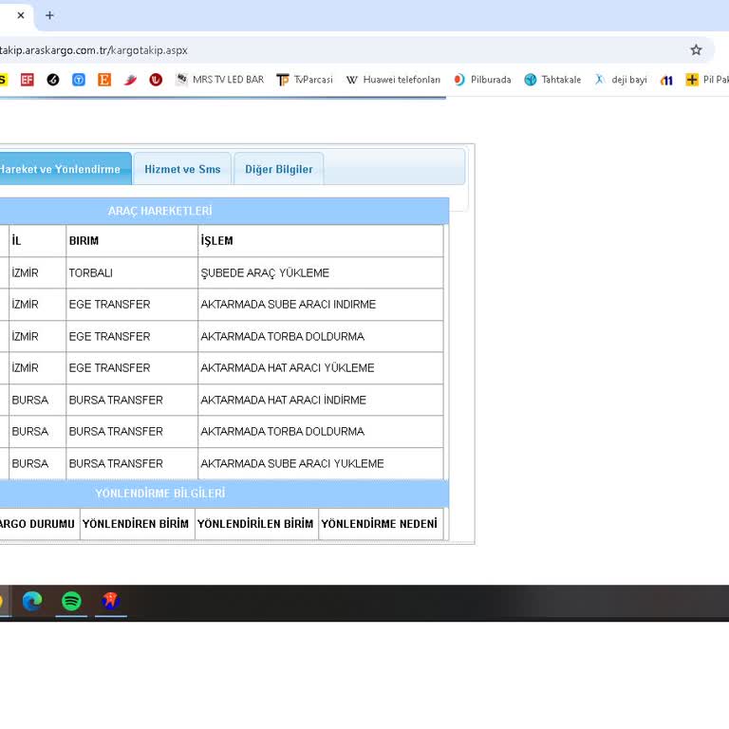Switch to the Hizmet ve Sms tab
Image resolution: width=729 pixels, height=729 pixels.
182,169
